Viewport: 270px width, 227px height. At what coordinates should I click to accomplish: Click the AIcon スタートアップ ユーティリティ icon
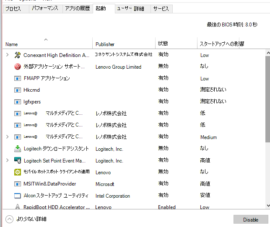pyautogui.click(x=17, y=196)
